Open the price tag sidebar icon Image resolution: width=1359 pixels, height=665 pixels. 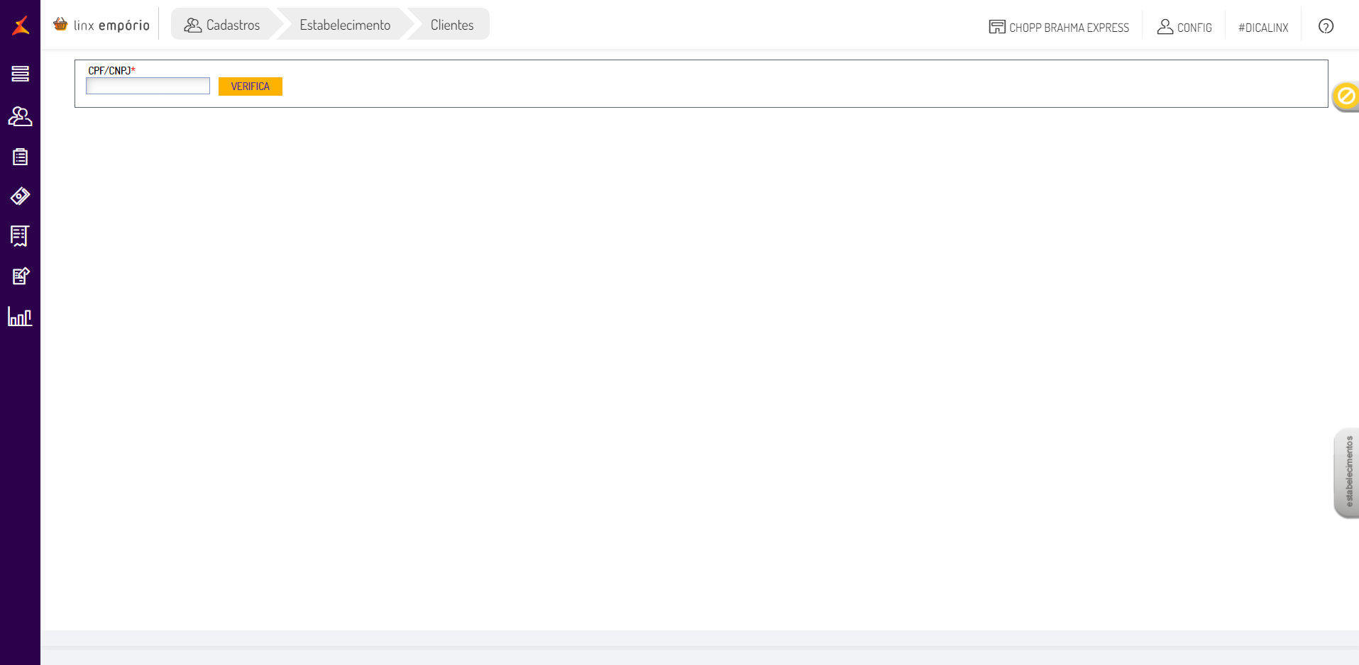pyautogui.click(x=20, y=196)
